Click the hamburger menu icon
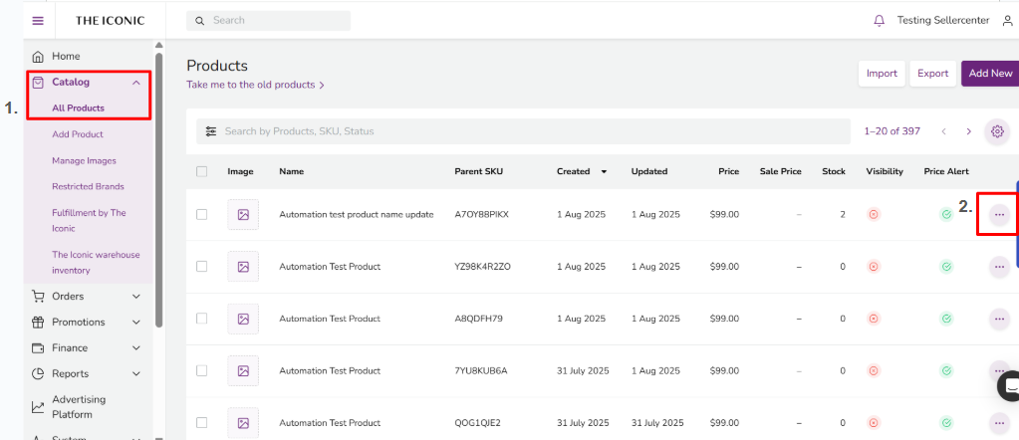 tap(38, 20)
